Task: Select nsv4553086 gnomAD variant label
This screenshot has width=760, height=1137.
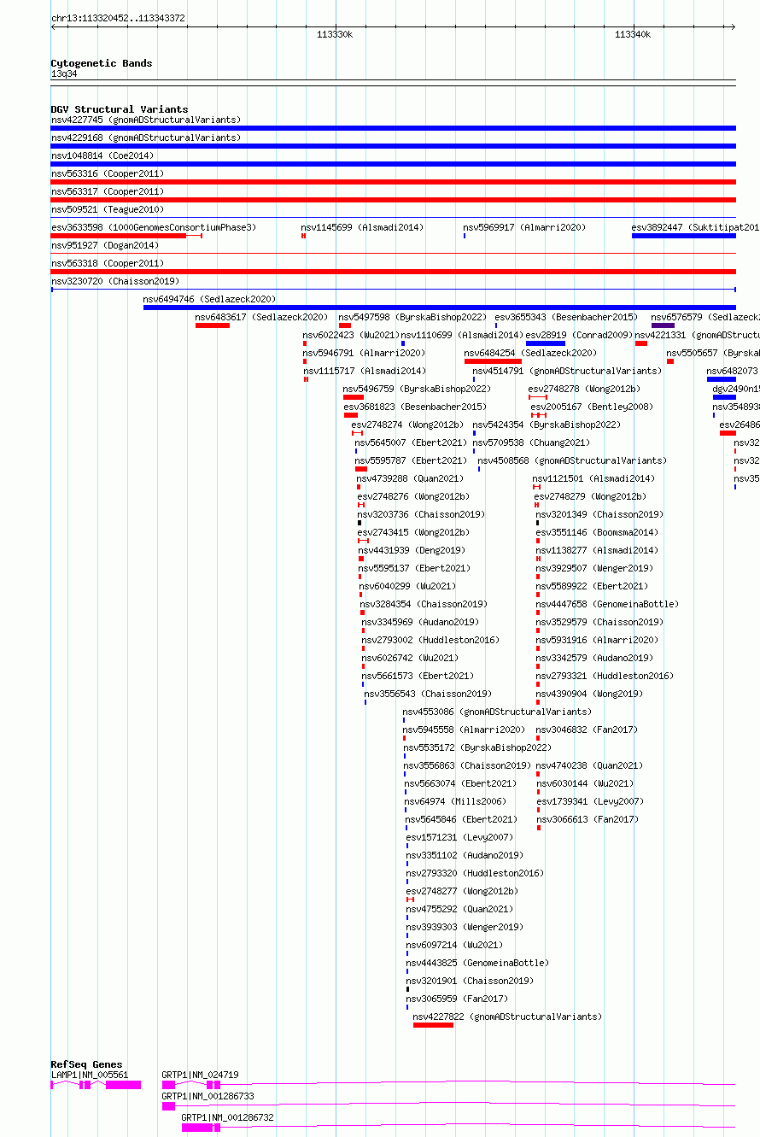Action: pos(497,712)
